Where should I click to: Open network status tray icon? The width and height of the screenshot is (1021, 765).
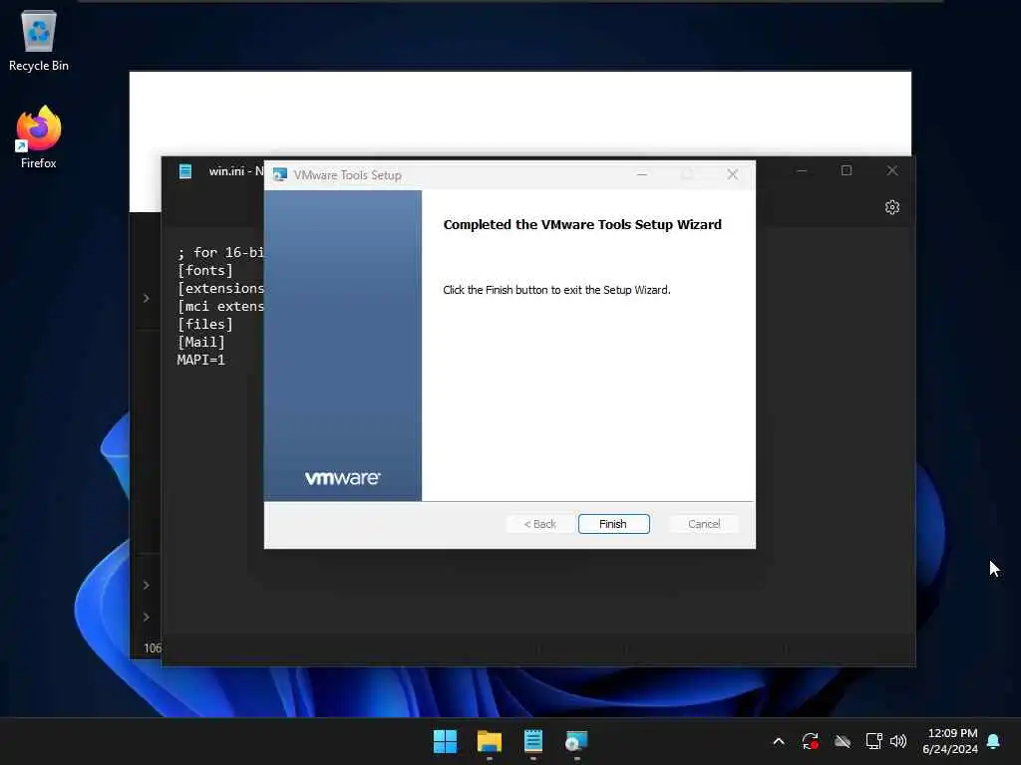click(x=873, y=741)
